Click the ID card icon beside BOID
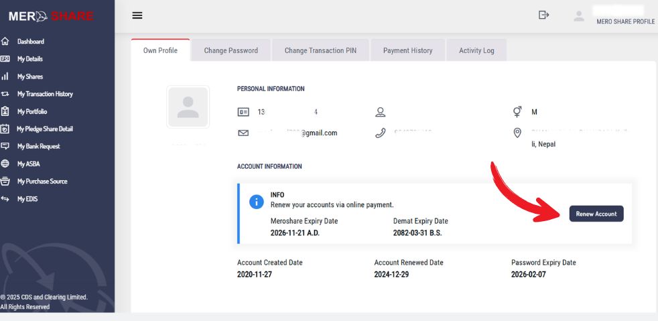658x321 pixels. (243, 112)
